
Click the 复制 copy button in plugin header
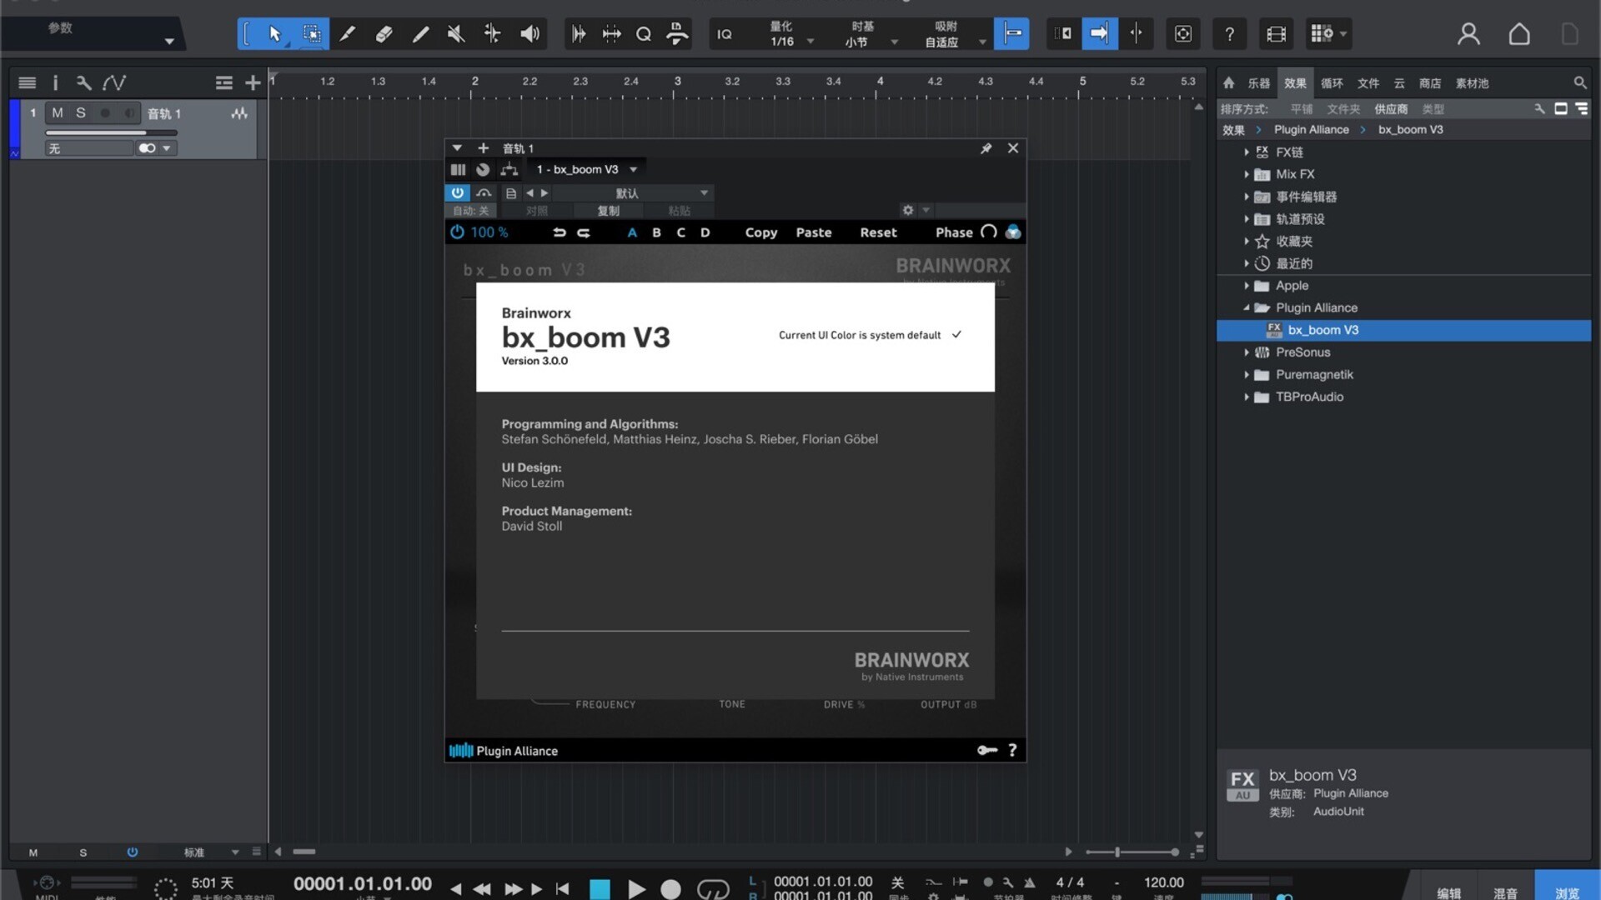pos(608,211)
